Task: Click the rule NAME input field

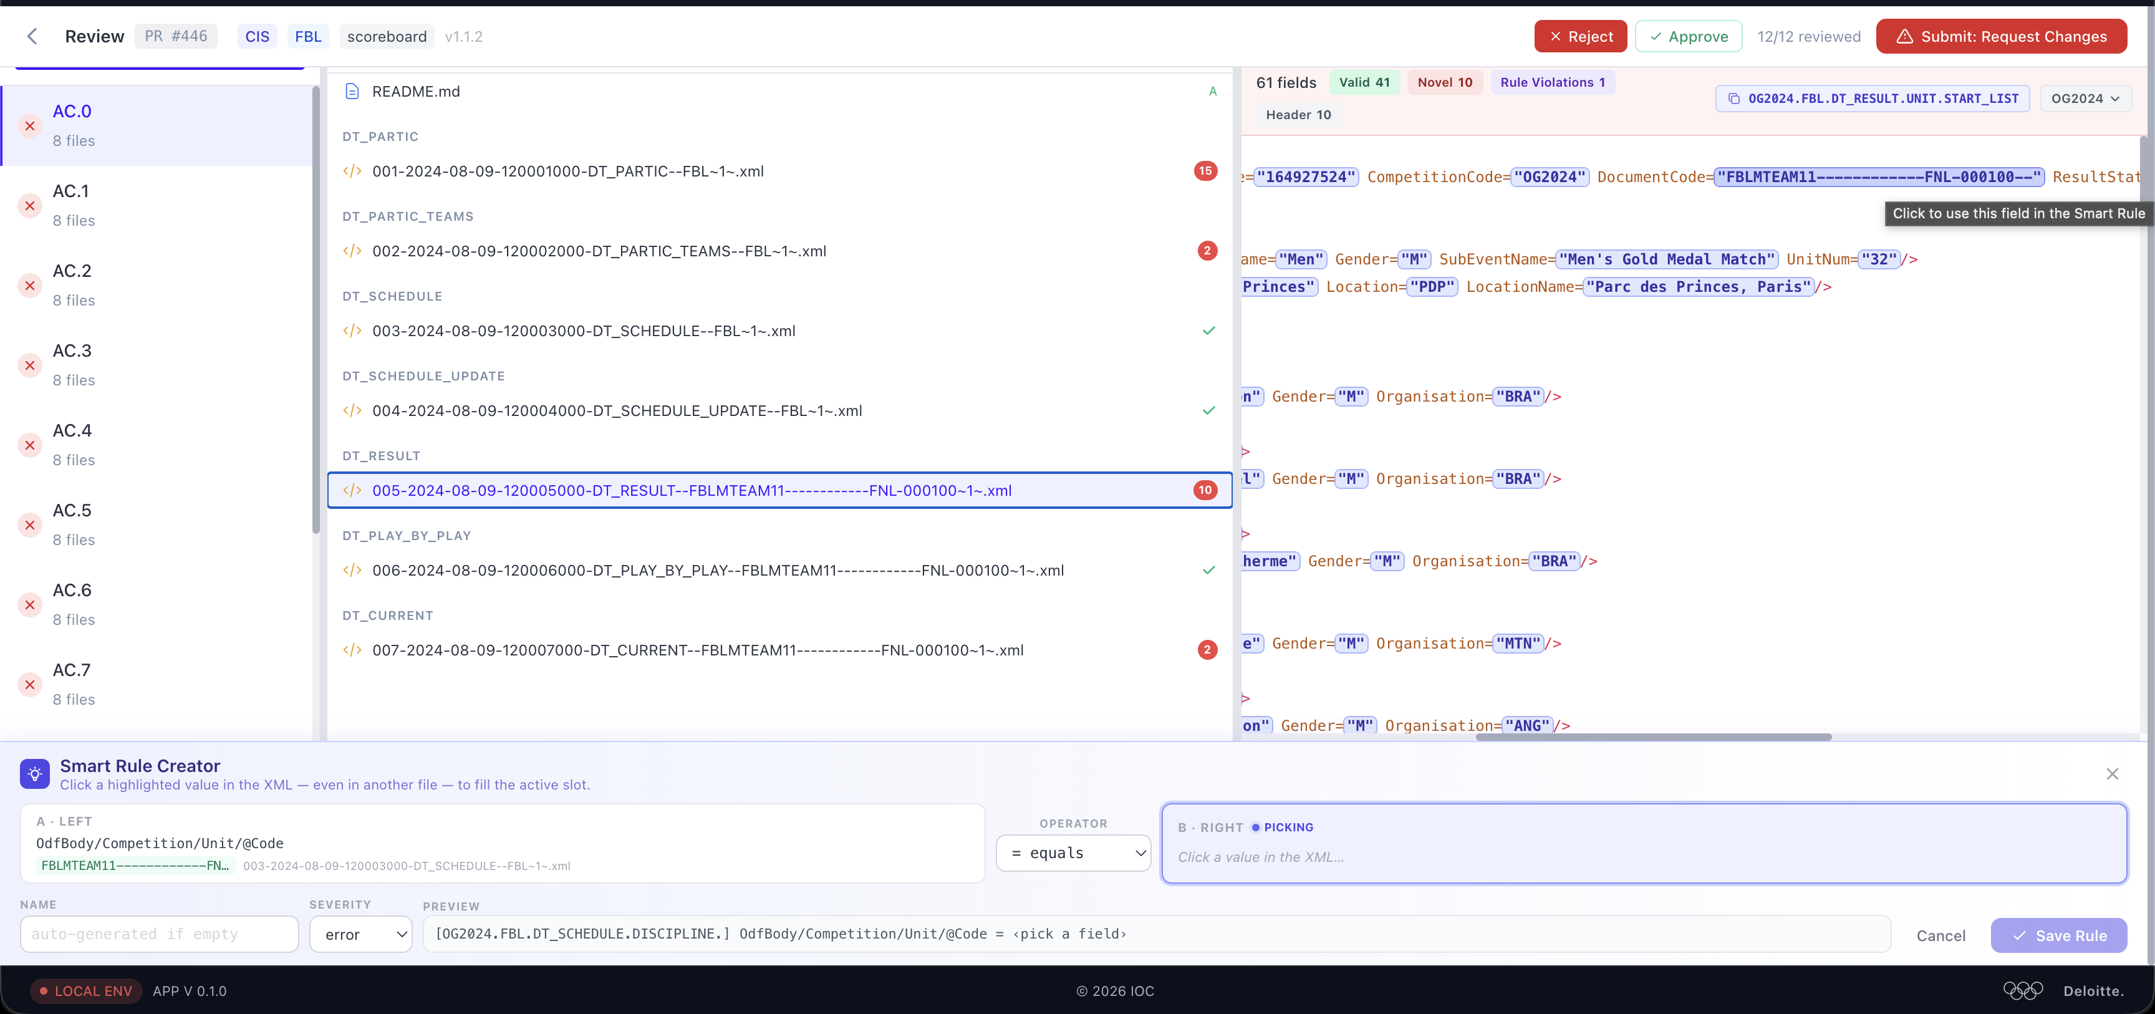Action: [160, 934]
